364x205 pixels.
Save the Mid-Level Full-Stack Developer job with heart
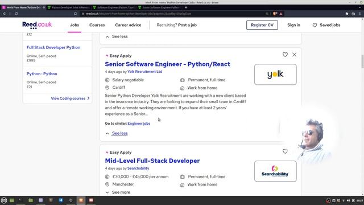coord(285,151)
